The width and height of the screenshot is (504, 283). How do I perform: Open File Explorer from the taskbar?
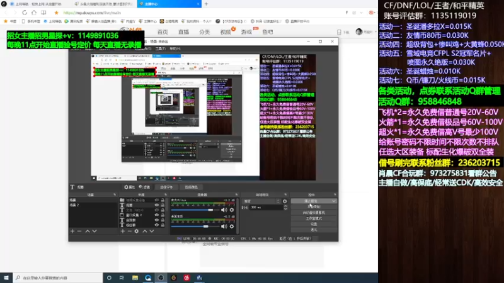(x=135, y=277)
